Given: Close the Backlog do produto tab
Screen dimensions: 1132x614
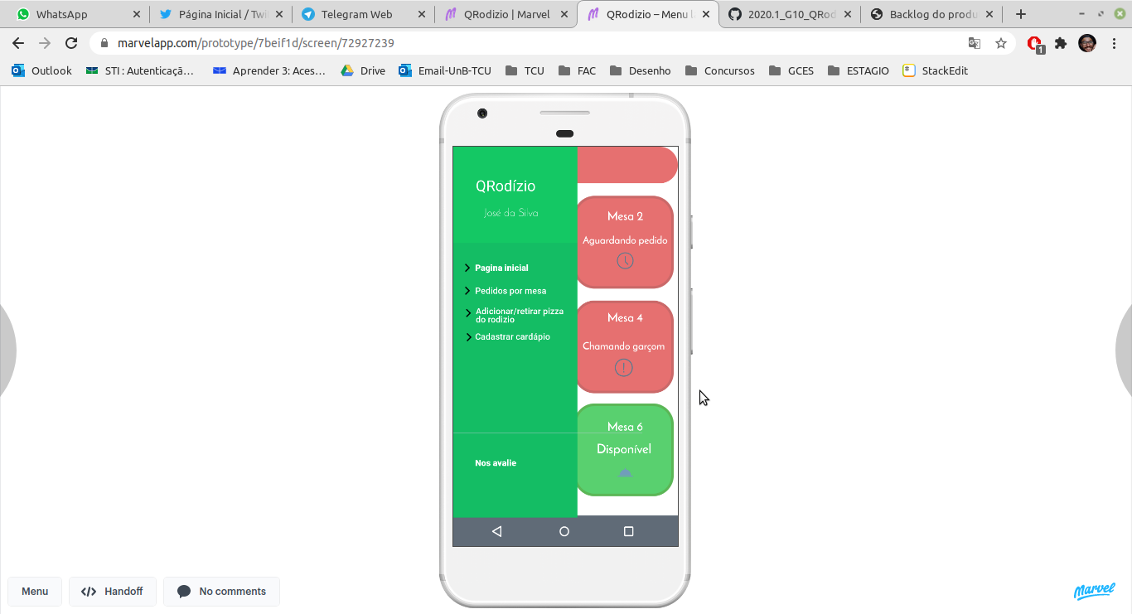Looking at the screenshot, I should point(989,14).
